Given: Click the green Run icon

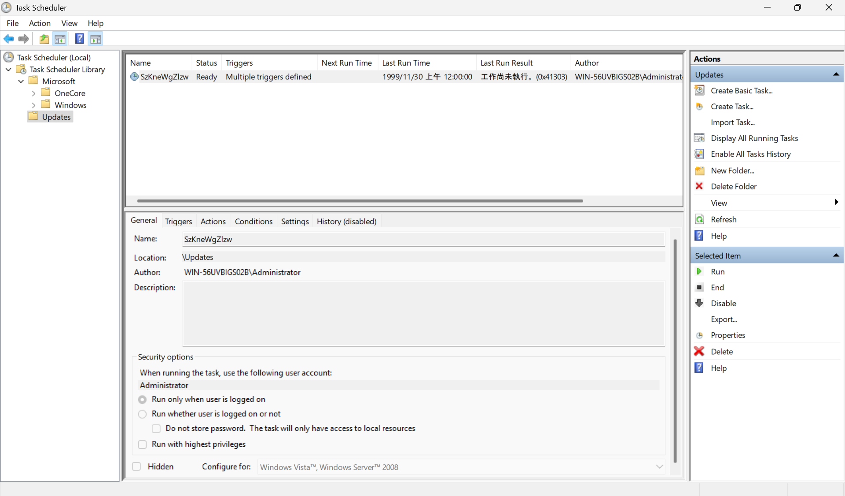Looking at the screenshot, I should tap(699, 271).
